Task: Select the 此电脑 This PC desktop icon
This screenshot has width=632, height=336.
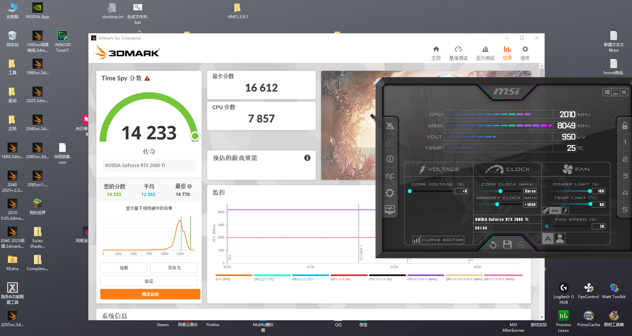Action: click(12, 11)
